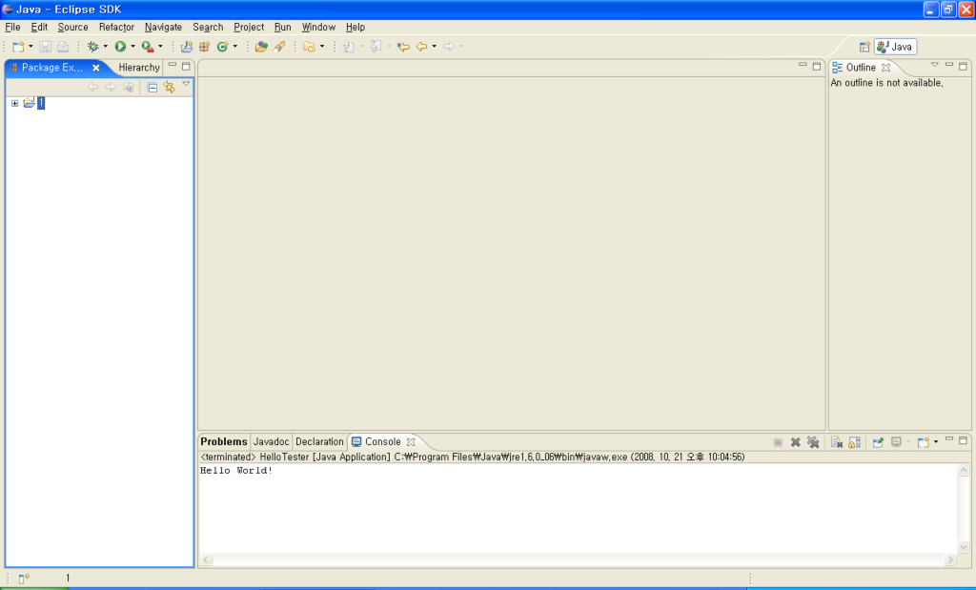Open the Javadoc tab
976x590 pixels.
point(271,442)
